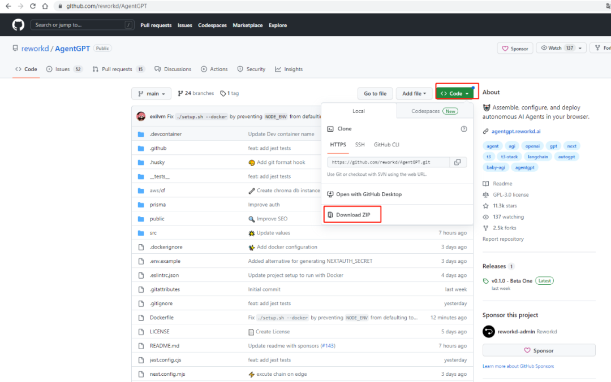Open the Pull requests repository tab
The image size is (611, 382).
[x=118, y=70]
